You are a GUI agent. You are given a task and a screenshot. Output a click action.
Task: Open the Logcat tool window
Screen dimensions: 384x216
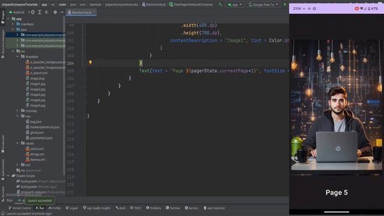click(x=72, y=208)
